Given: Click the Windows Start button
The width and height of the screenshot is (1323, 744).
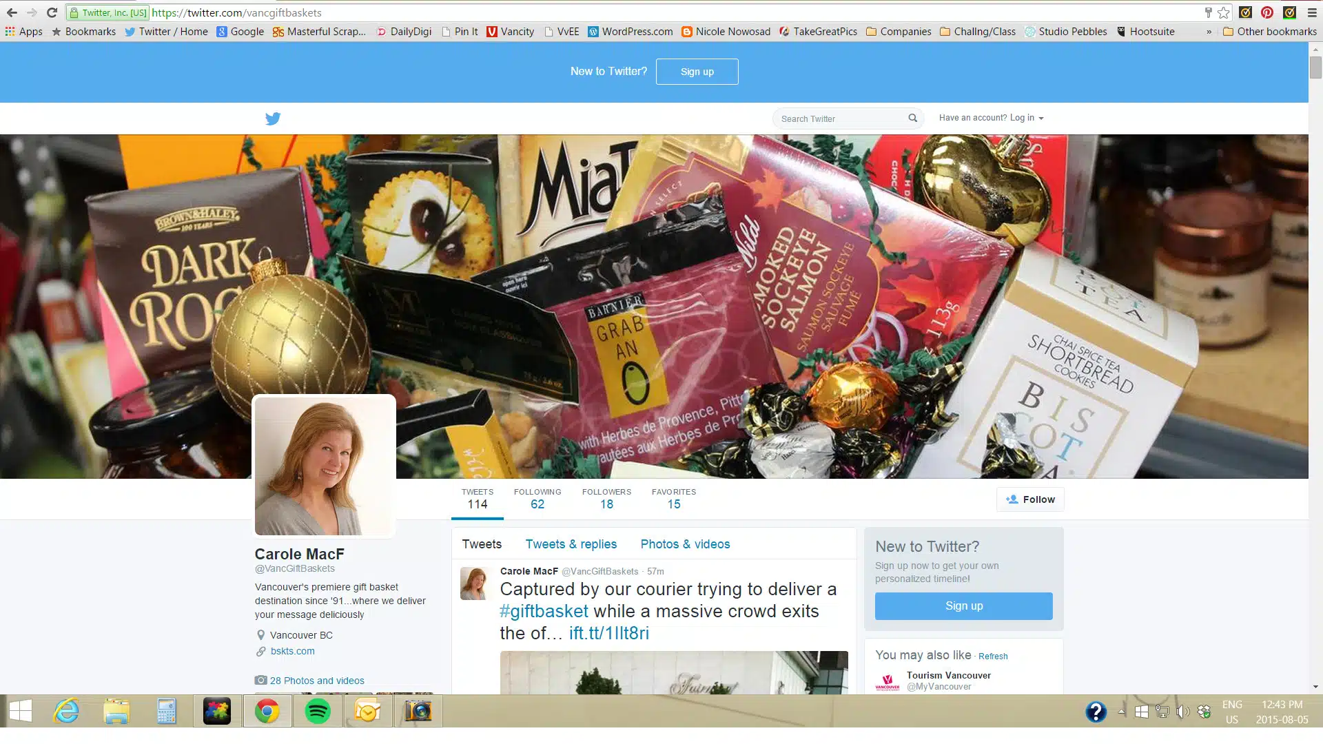Looking at the screenshot, I should pos(20,711).
